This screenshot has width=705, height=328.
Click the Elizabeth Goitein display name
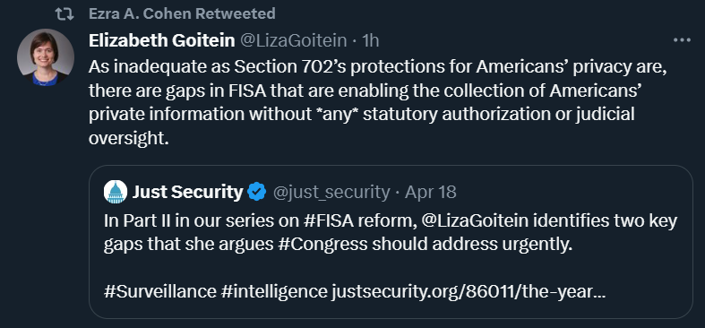coord(162,41)
